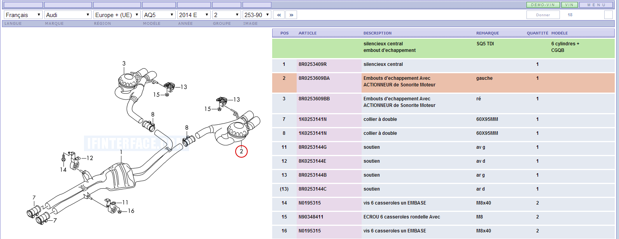Open the AQ5 model dropdown
Image resolution: width=619 pixels, height=239 pixels.
(x=159, y=15)
